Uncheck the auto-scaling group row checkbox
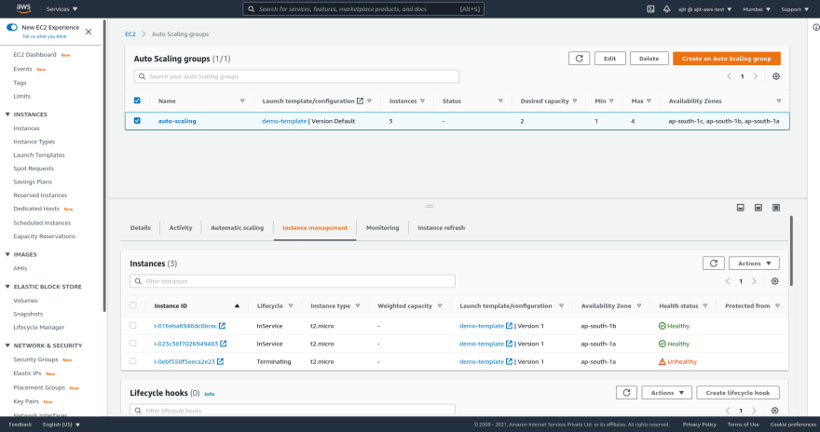Screen dimensions: 820x432 coord(137,121)
